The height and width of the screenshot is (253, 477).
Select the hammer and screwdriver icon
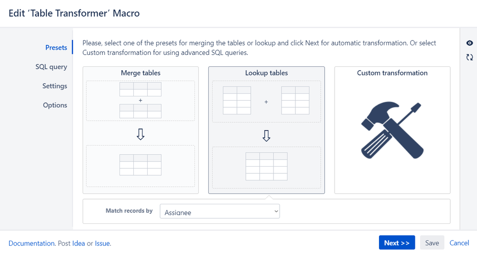pos(392,130)
